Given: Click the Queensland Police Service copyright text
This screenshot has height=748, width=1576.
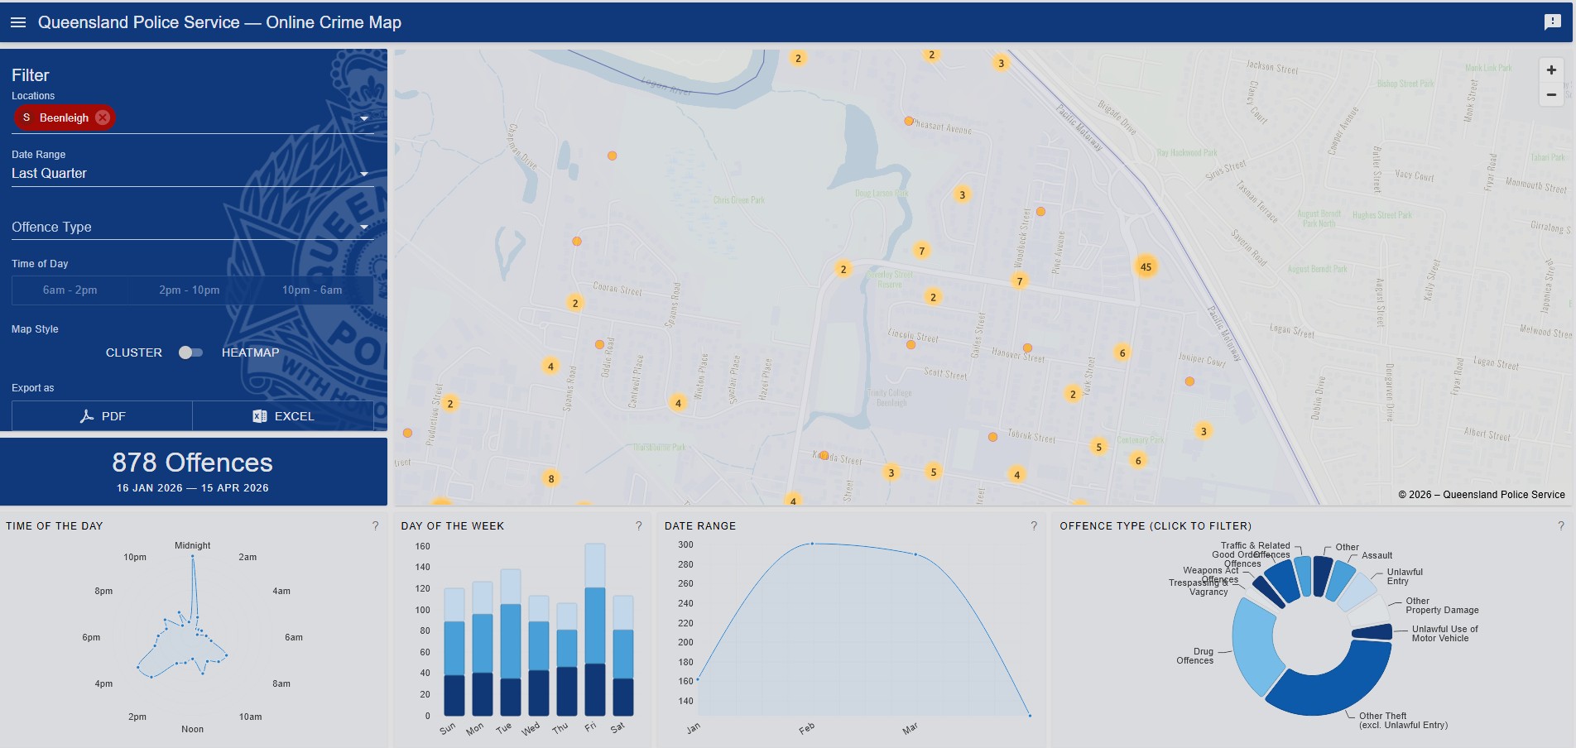Looking at the screenshot, I should (x=1482, y=495).
